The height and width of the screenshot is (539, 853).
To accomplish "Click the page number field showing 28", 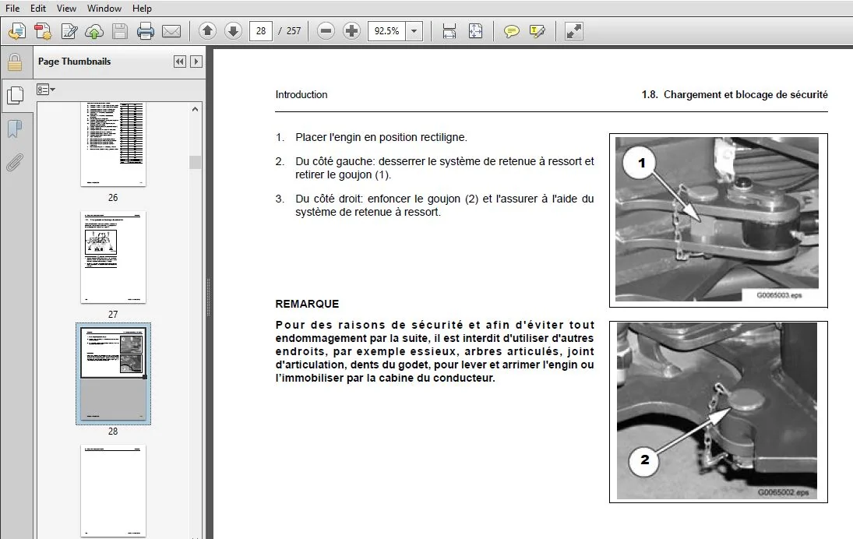I will (261, 31).
